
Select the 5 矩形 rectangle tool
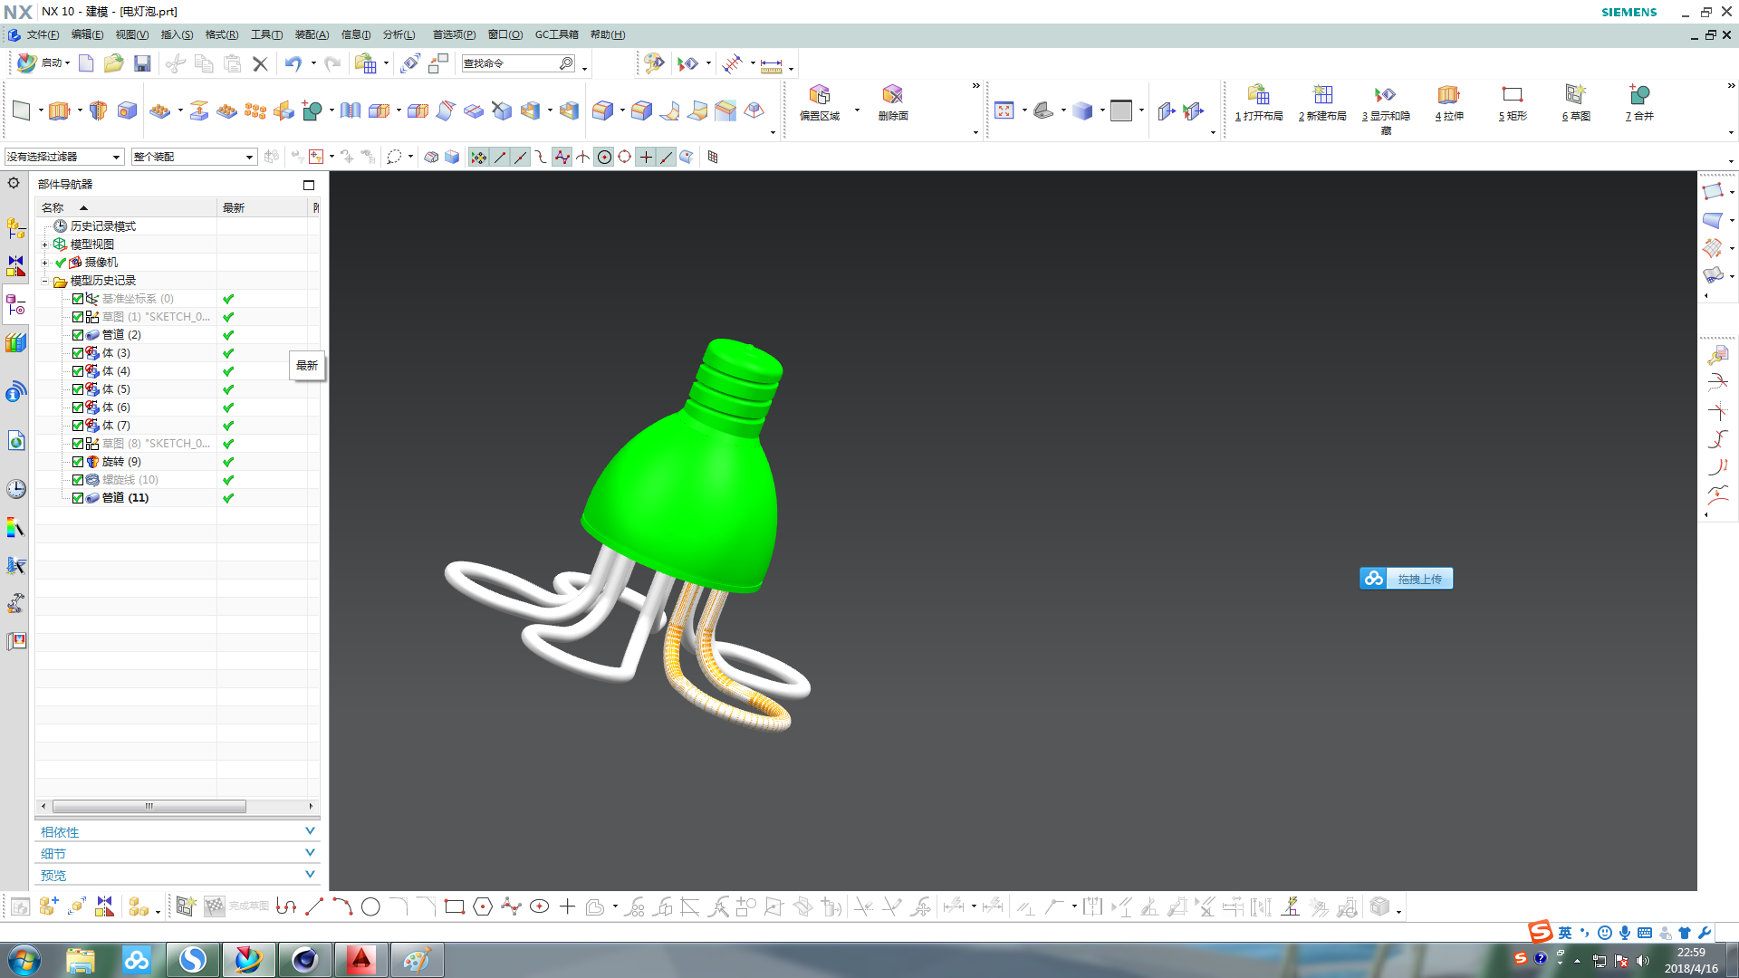pyautogui.click(x=1513, y=102)
